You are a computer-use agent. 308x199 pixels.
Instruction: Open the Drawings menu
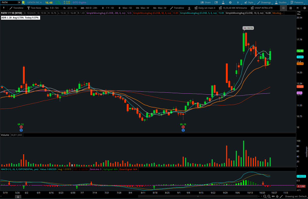pyautogui.click(x=264, y=2)
